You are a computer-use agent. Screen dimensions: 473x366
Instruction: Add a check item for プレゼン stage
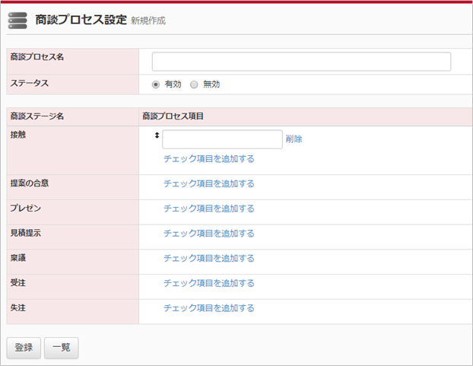click(209, 208)
